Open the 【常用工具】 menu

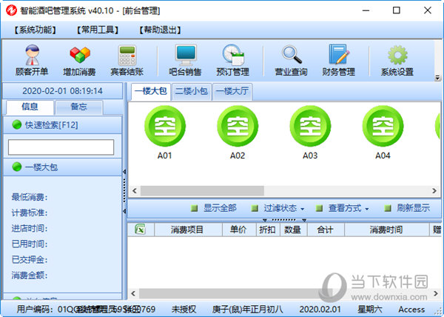coord(98,30)
